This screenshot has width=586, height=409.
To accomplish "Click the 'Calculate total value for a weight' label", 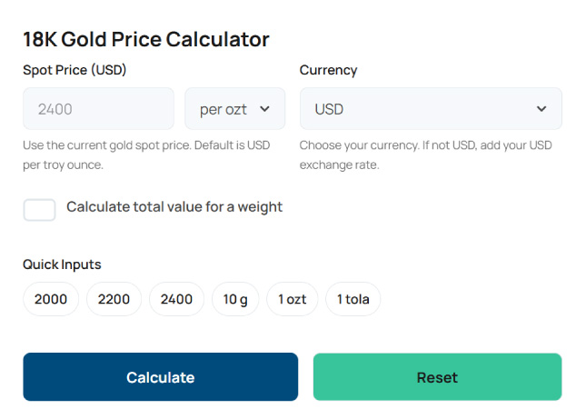I will coord(174,207).
